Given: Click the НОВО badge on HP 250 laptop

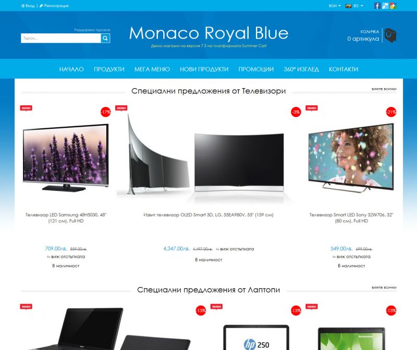Looking at the screenshot, I should 216,307.
